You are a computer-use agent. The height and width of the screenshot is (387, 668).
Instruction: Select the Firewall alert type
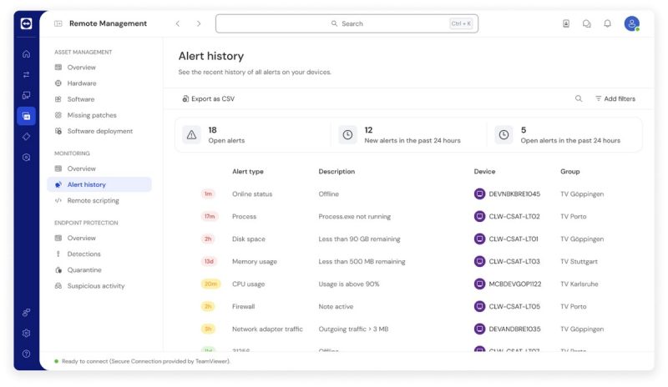pyautogui.click(x=243, y=307)
